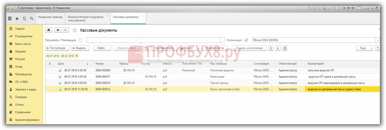Open the dropdown arrow beside information icon

(368, 8)
